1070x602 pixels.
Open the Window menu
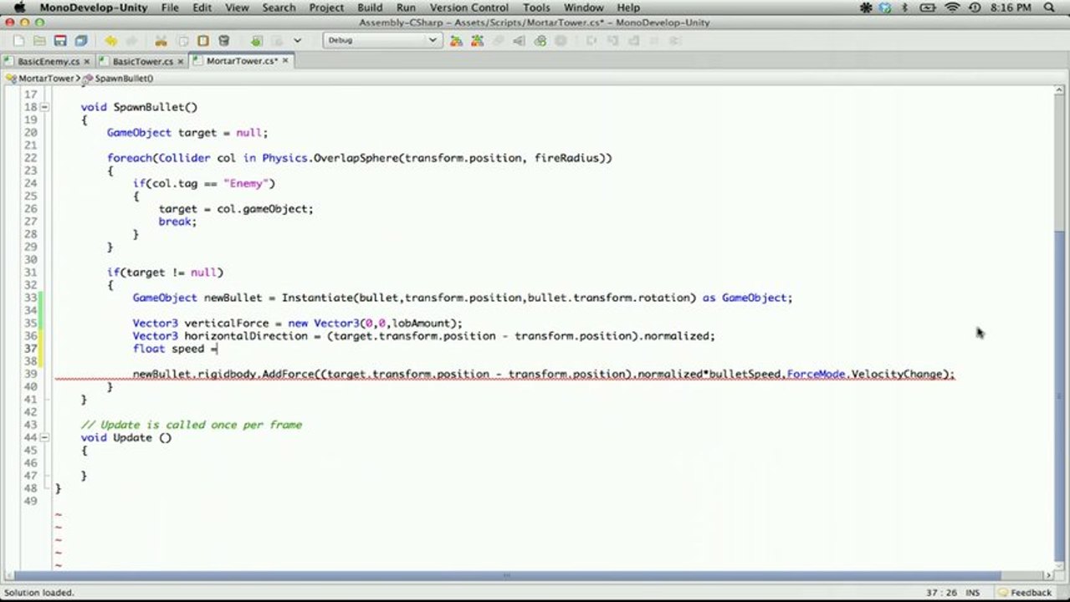pos(583,8)
